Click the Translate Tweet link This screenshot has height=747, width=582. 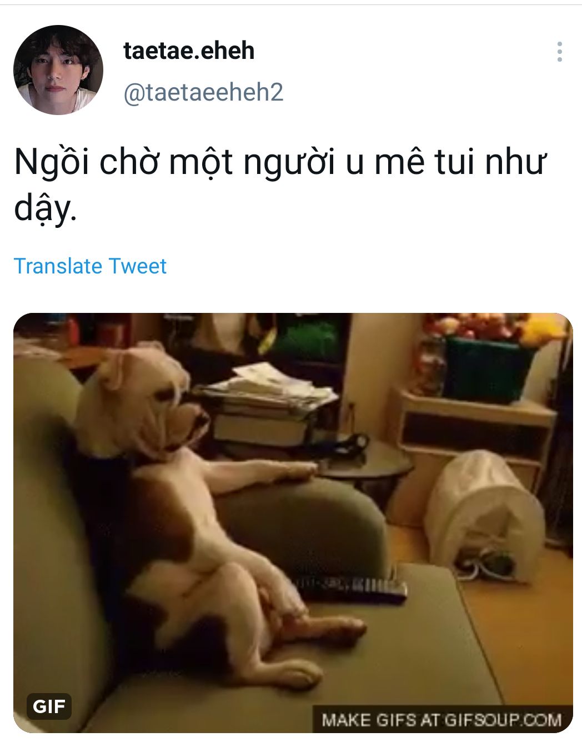coord(90,266)
